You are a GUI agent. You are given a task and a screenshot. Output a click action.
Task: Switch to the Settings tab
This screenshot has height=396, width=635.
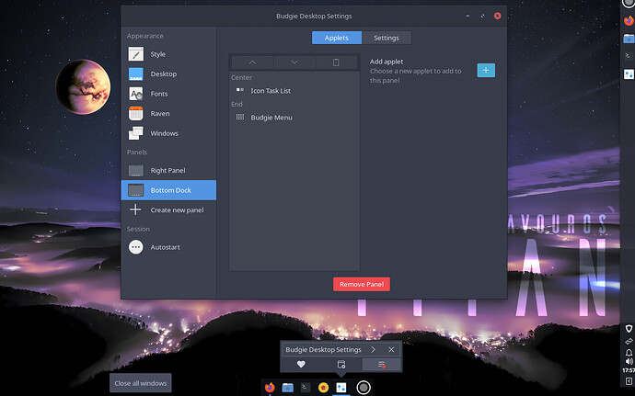pos(387,38)
